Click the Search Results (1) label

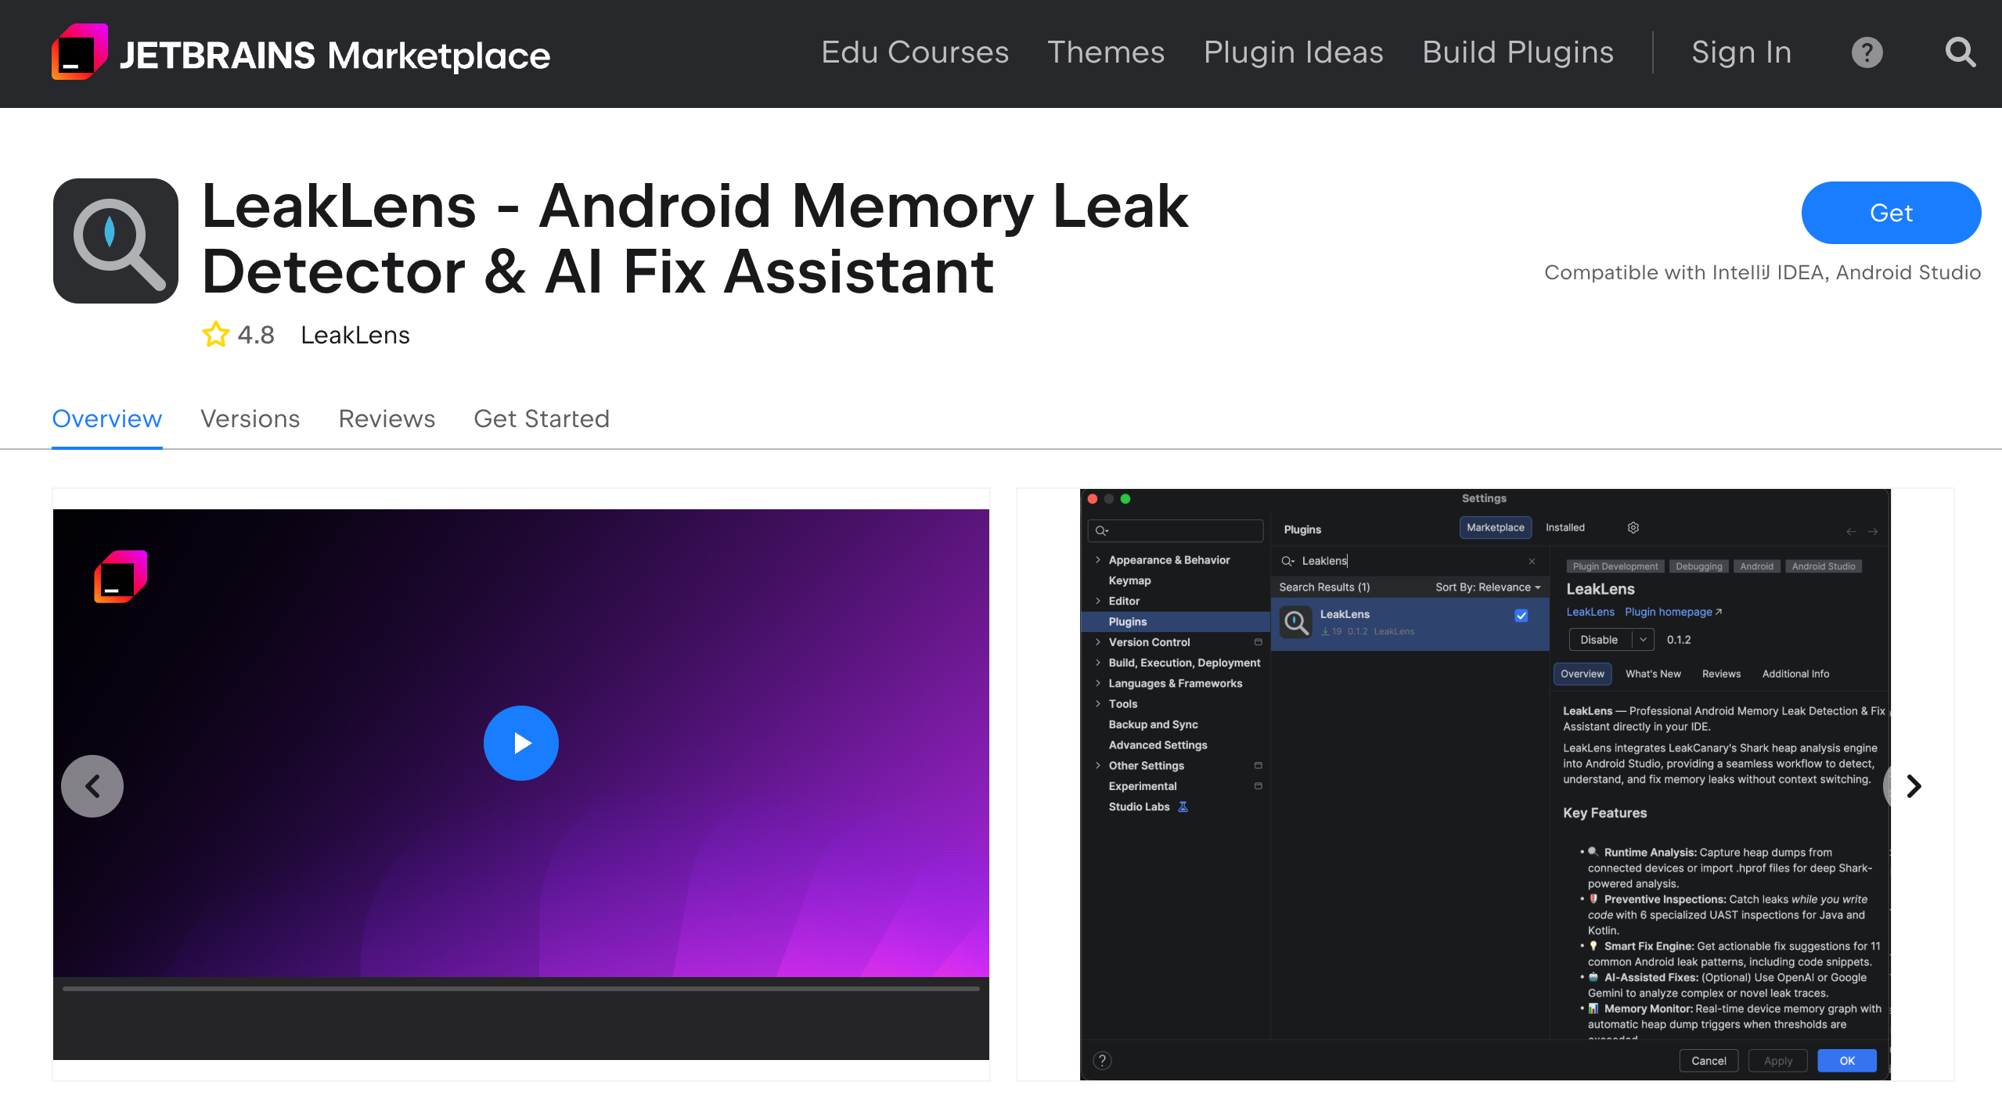[1324, 587]
